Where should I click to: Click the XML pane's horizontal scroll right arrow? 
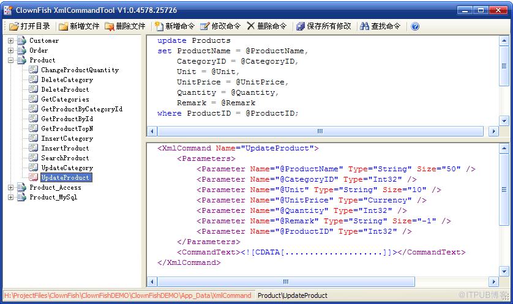493,282
